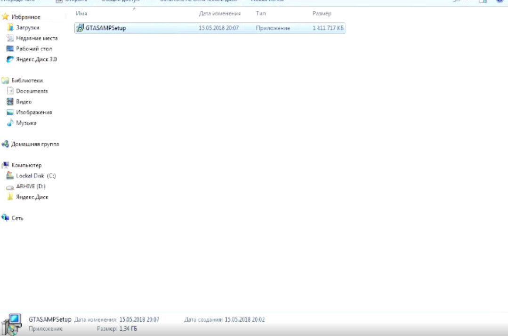This screenshot has width=508, height=336.
Task: Open Недавние места in the sidebar
Action: pos(37,38)
